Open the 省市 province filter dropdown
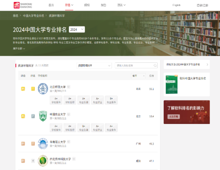This screenshot has width=220, height=170. (x=138, y=76)
